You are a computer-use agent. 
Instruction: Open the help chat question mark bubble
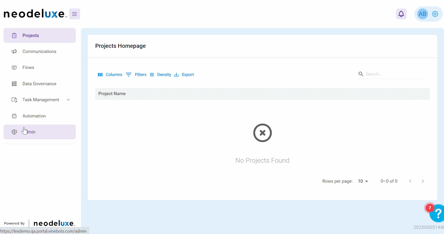click(x=438, y=213)
